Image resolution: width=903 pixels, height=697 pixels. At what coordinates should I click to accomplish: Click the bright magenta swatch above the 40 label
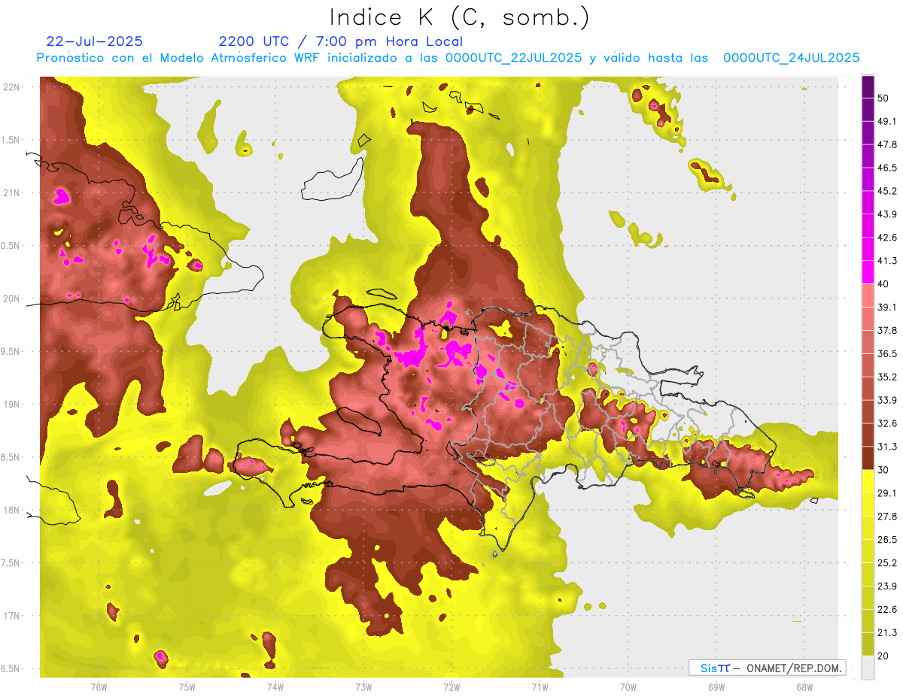[x=868, y=271]
